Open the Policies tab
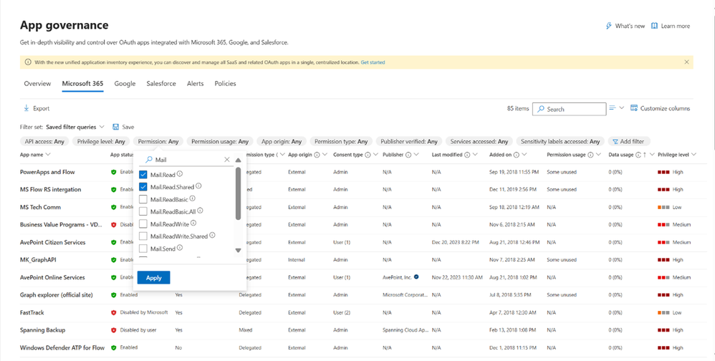The image size is (715, 361). coord(225,83)
